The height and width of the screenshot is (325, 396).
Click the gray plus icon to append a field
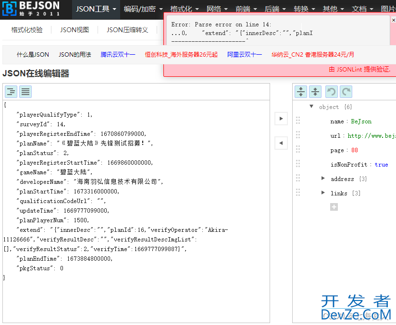pyautogui.click(x=334, y=207)
